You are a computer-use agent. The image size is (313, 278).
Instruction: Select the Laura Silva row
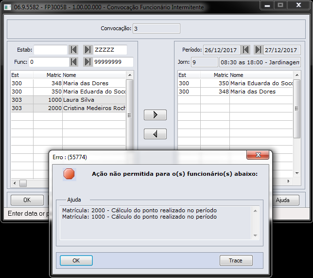(x=68, y=100)
